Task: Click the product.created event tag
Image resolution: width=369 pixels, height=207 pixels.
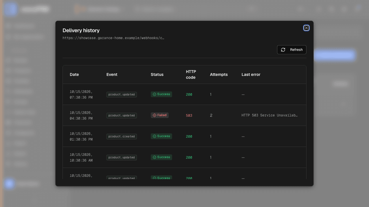Action: [x=122, y=137]
